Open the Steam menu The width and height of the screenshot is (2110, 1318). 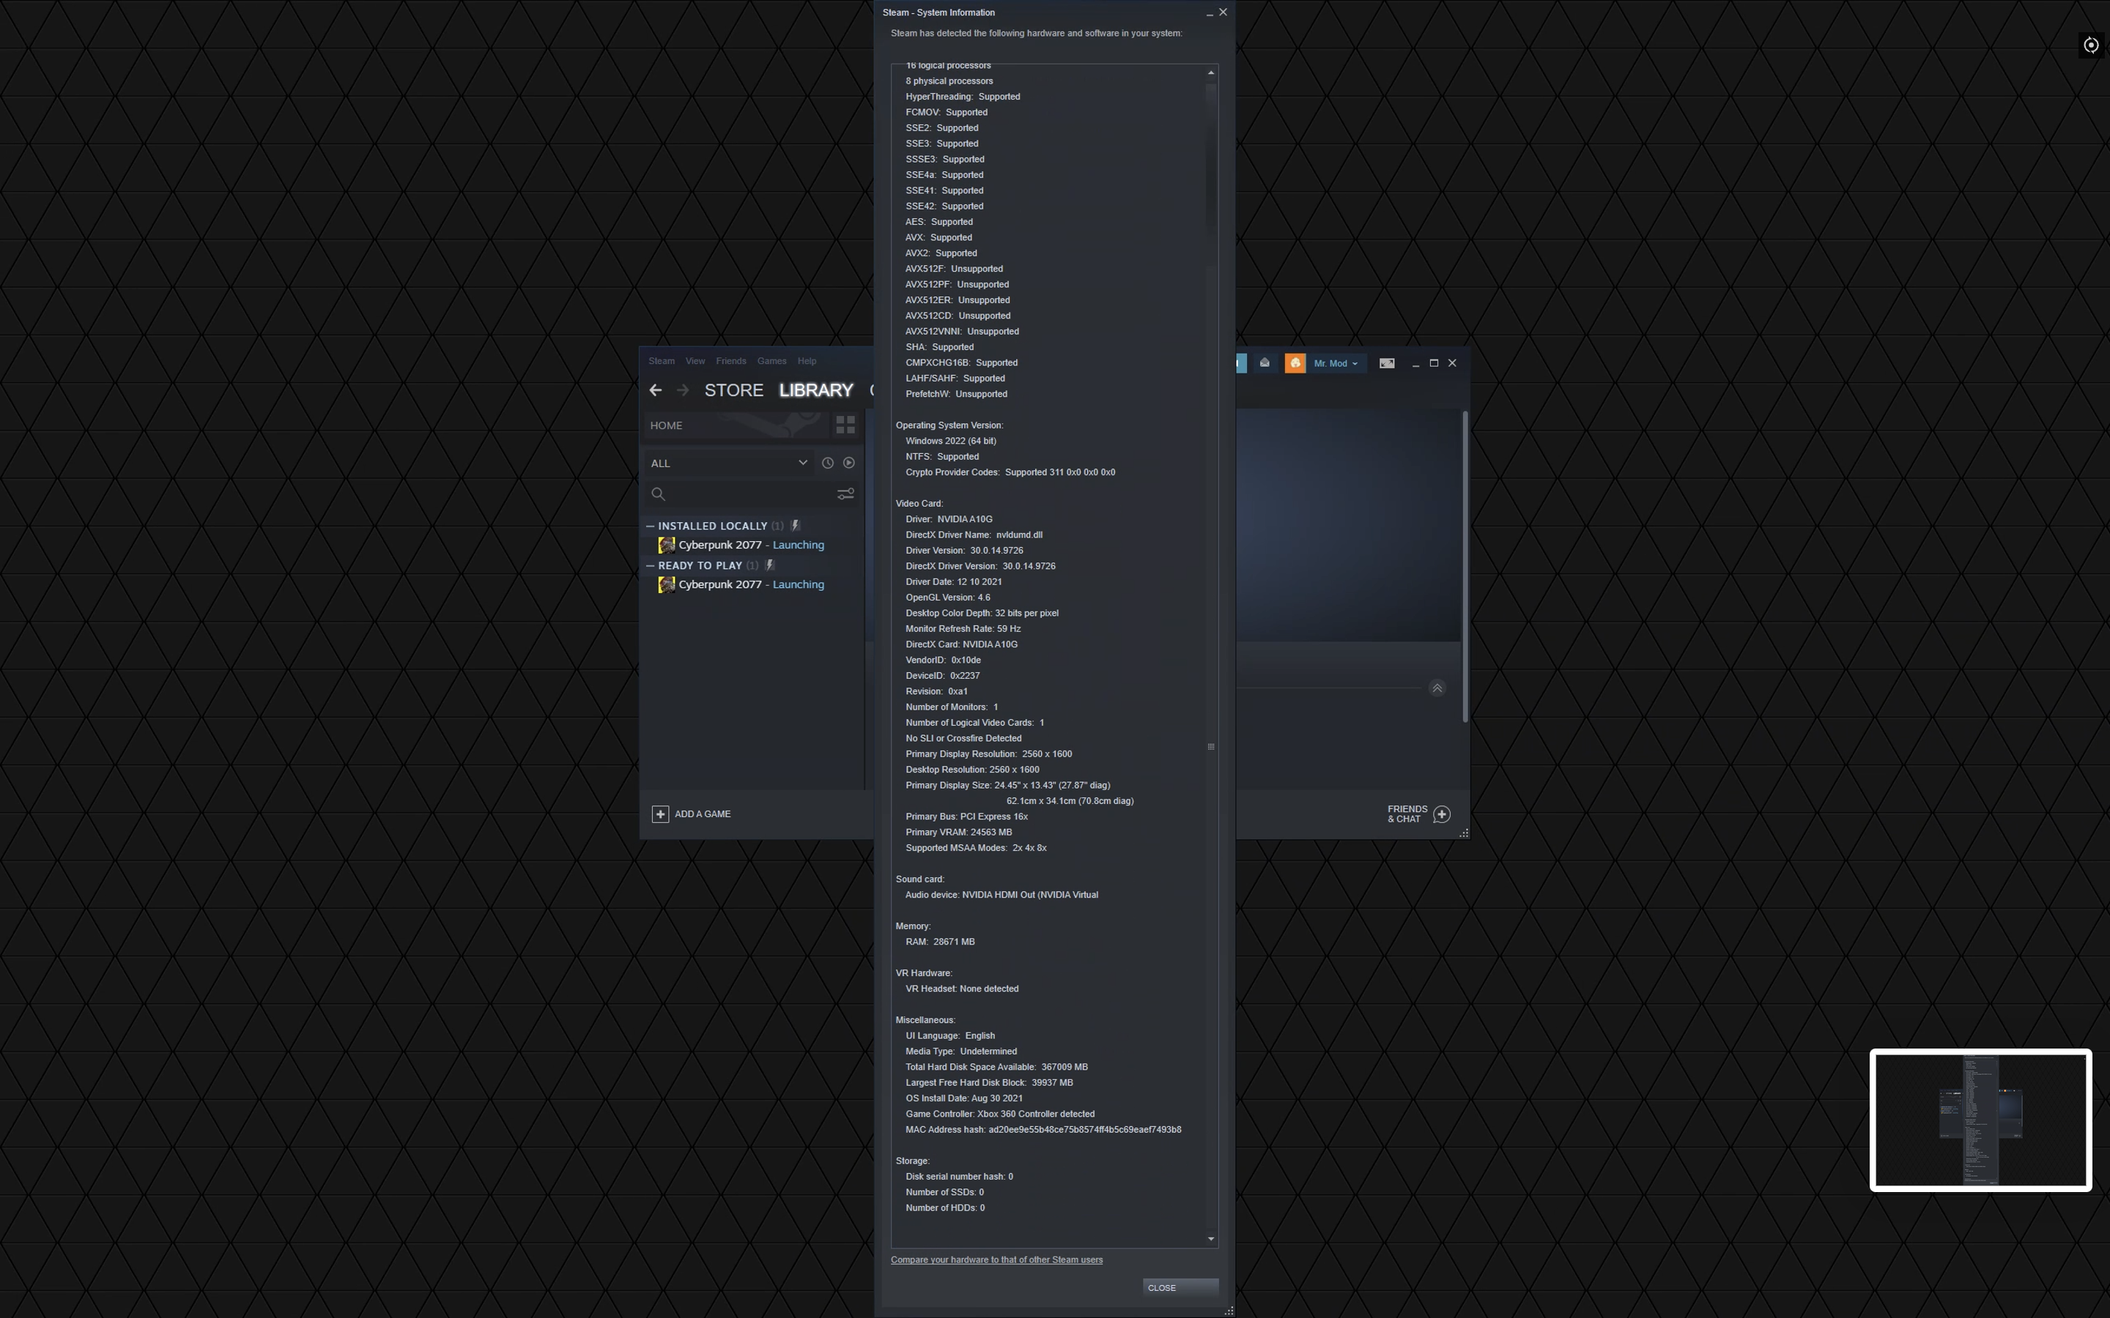661,361
